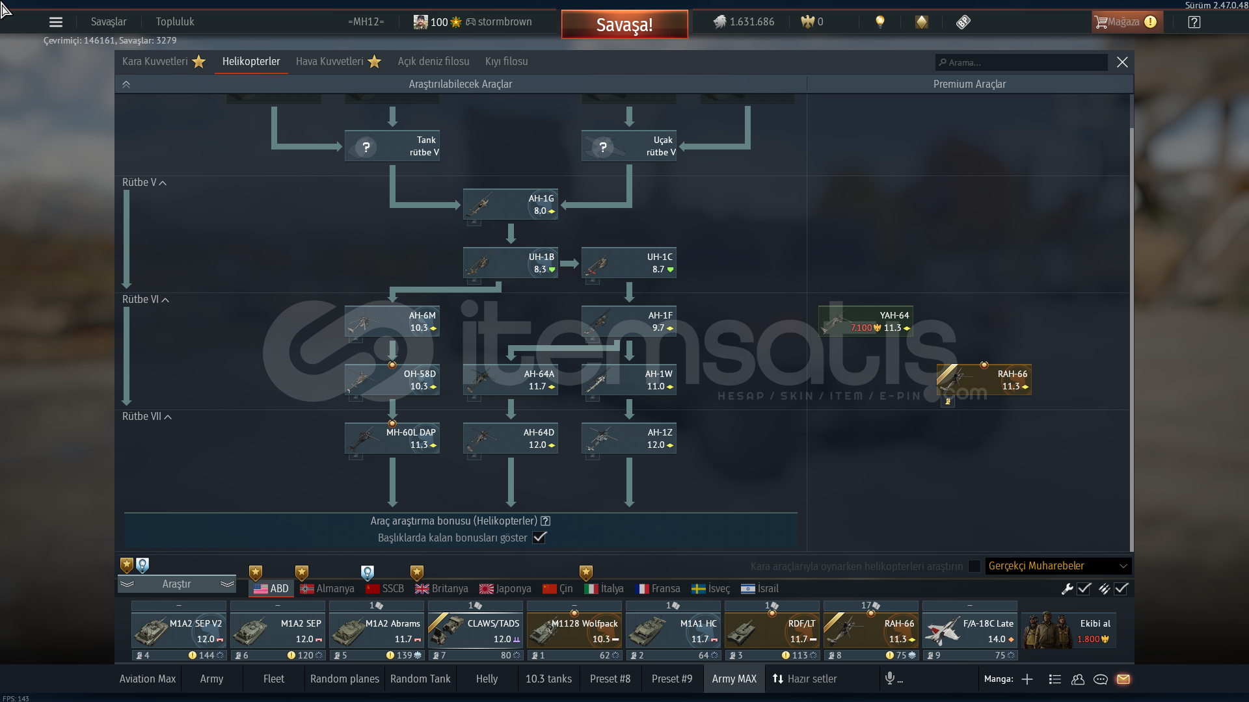Click the player avatar portrait

[x=421, y=22]
